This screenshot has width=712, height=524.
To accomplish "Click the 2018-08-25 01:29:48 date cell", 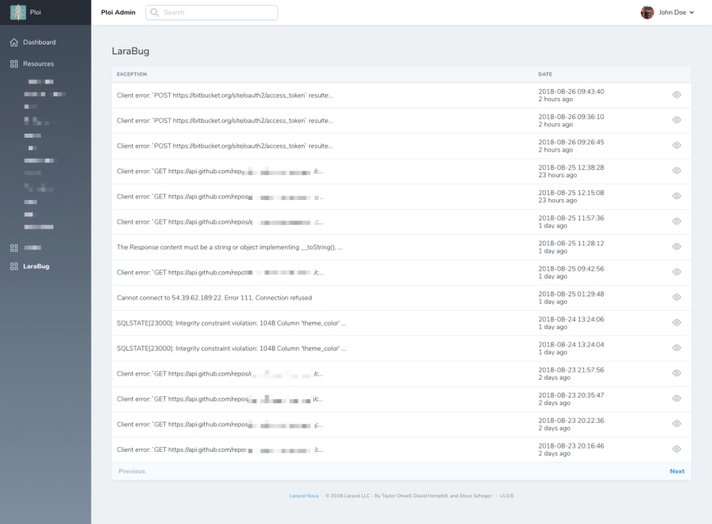I will [x=571, y=298].
